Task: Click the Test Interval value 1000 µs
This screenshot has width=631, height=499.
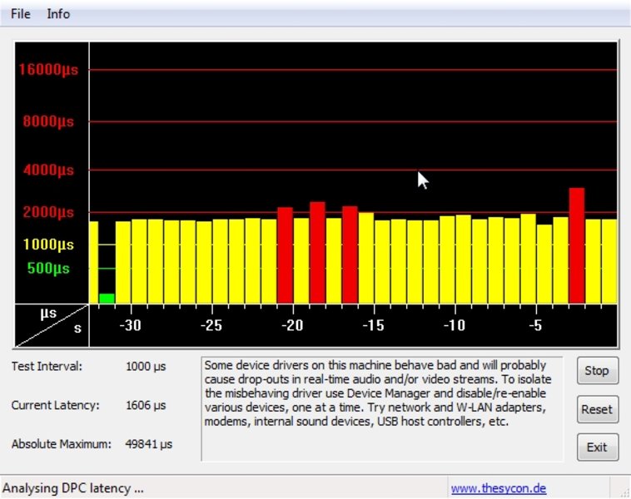Action: click(x=146, y=366)
